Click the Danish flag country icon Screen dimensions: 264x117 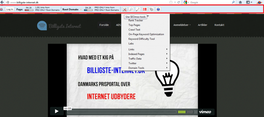(x=145, y=10)
